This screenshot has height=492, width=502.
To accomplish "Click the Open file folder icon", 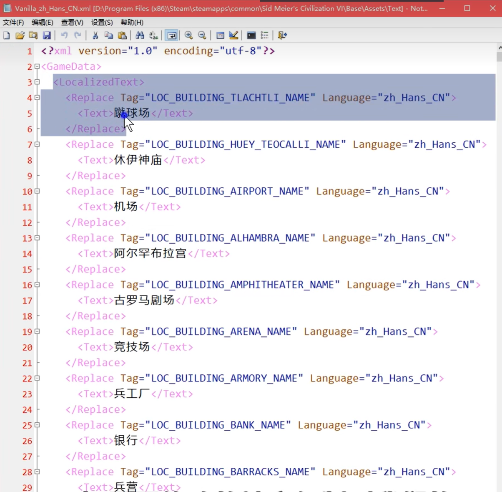I will (x=20, y=35).
